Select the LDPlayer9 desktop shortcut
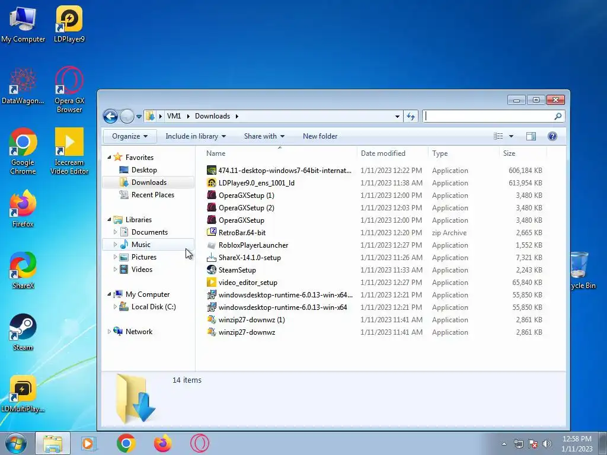 (x=69, y=25)
